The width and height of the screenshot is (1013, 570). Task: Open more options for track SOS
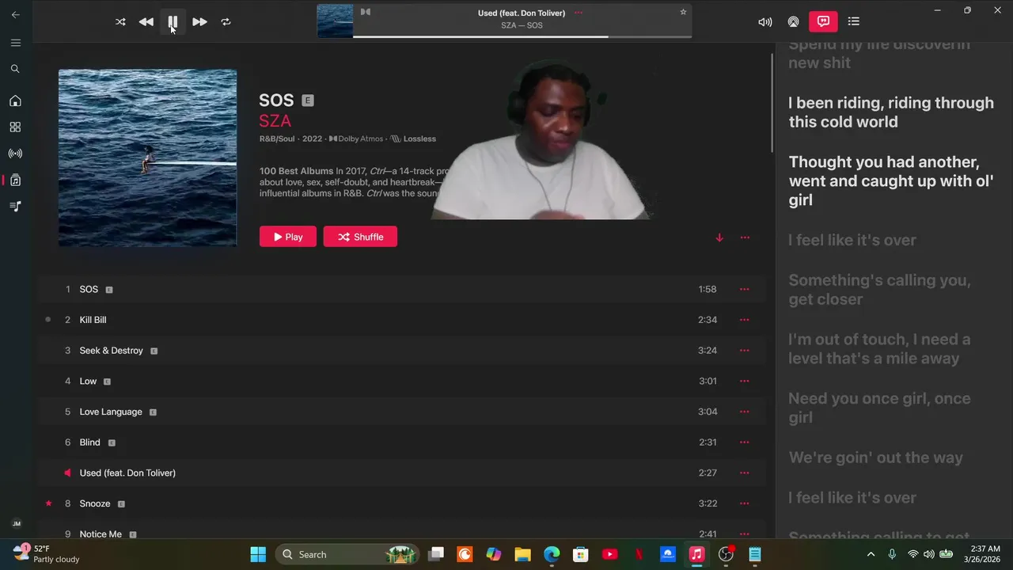pyautogui.click(x=744, y=289)
